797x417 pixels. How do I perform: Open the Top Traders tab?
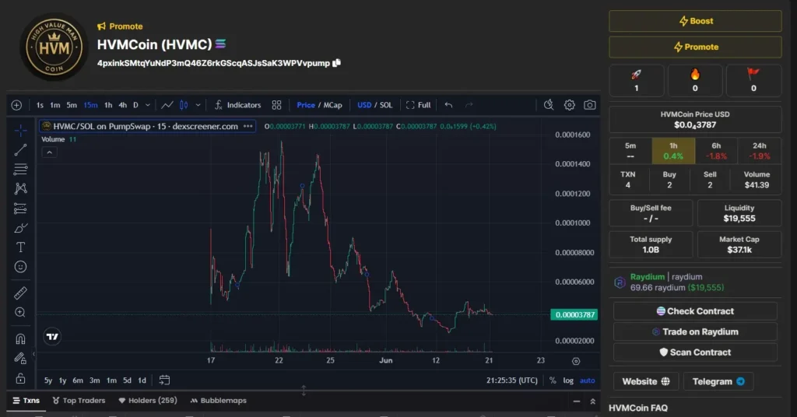pyautogui.click(x=79, y=400)
